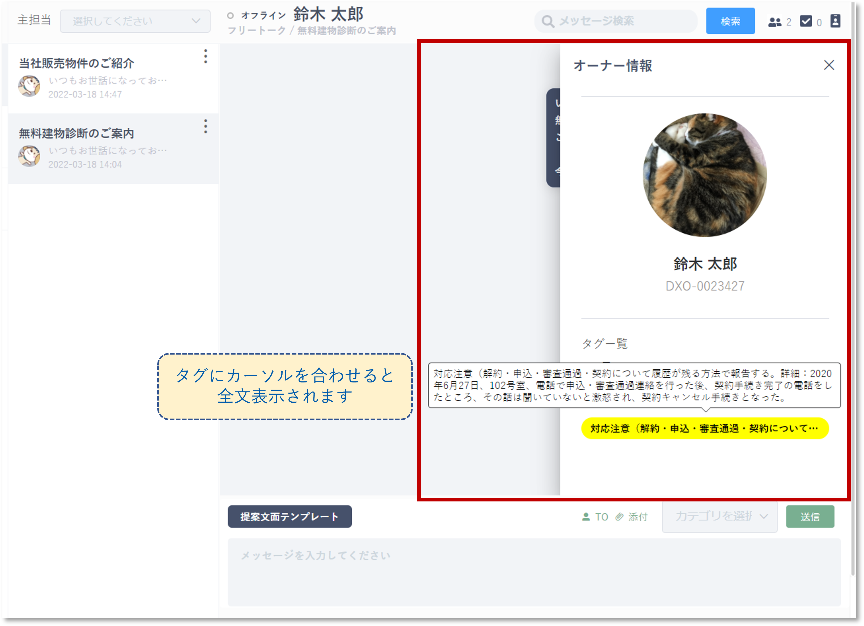The height and width of the screenshot is (626, 864).
Task: Click the TO recipient person icon
Action: coord(586,517)
